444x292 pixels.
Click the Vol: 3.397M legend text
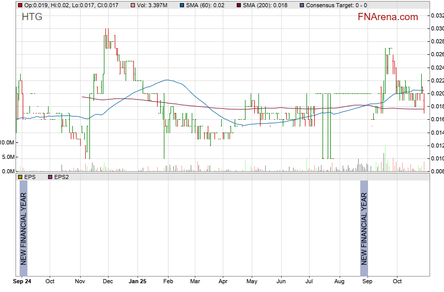coord(152,5)
